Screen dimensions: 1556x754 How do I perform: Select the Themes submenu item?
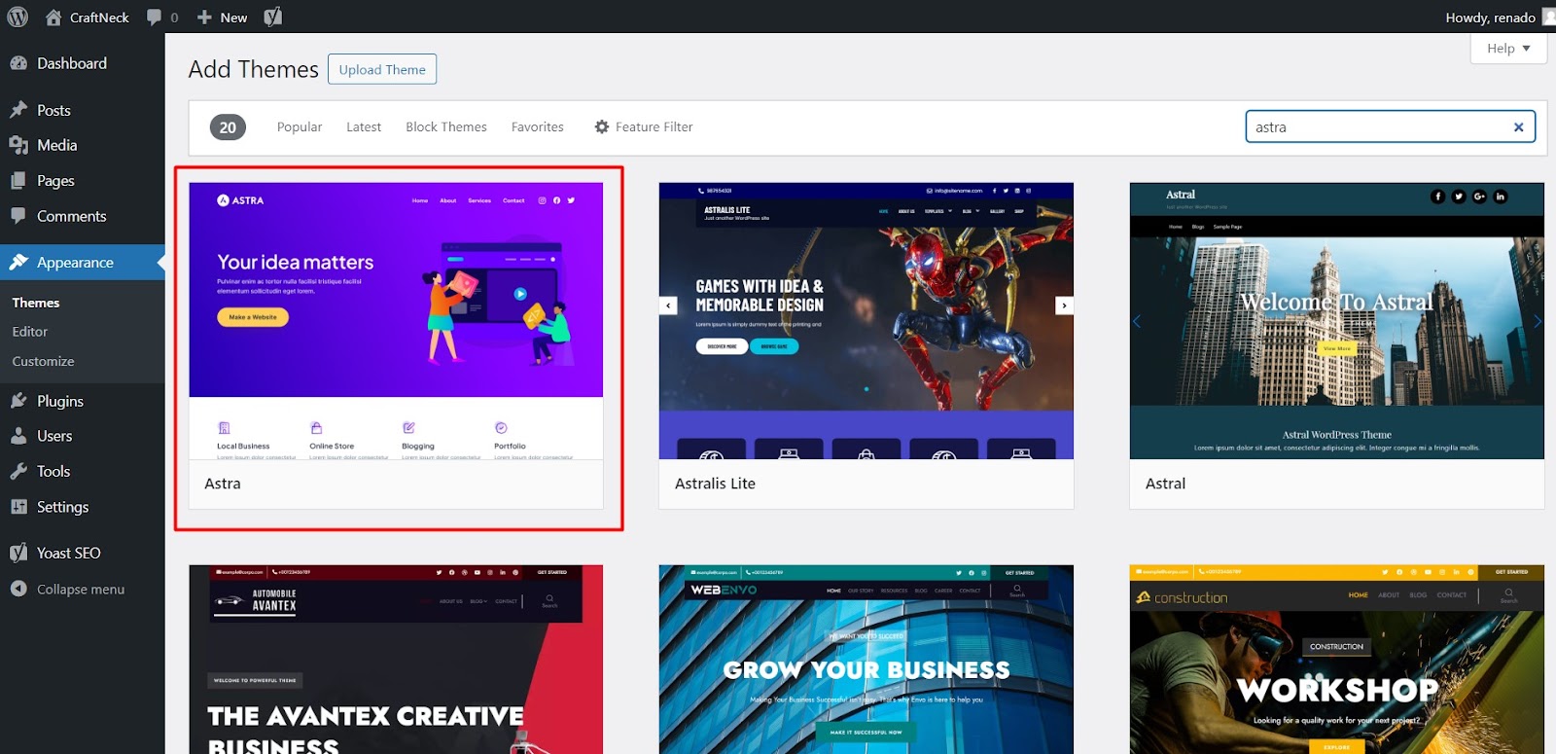click(x=36, y=303)
